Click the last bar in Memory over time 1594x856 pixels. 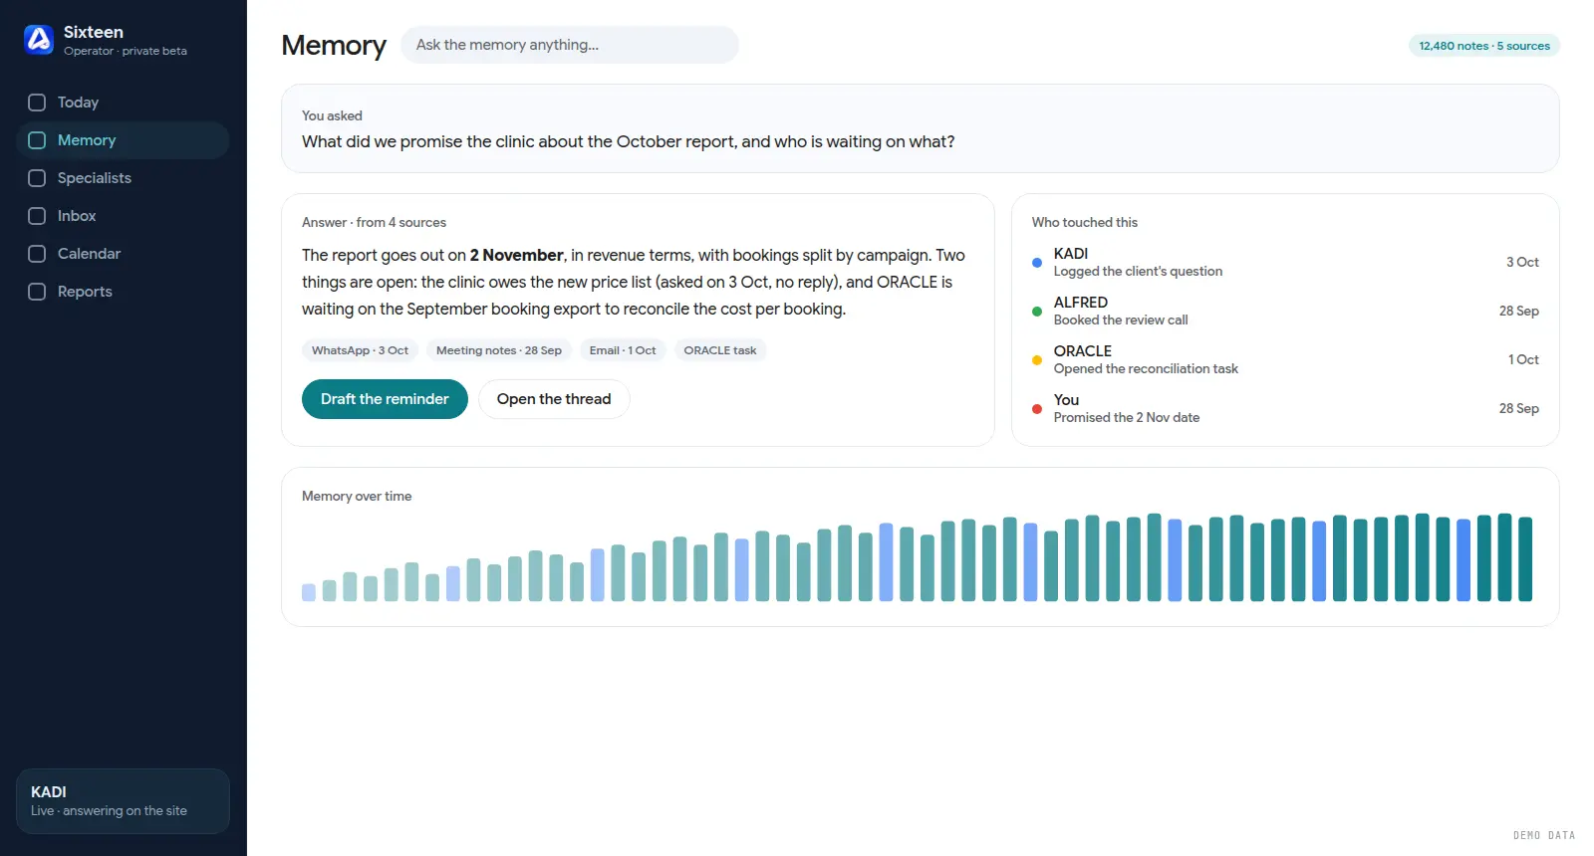click(1525, 558)
